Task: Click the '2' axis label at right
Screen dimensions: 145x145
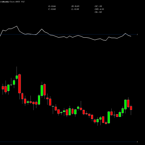Action: coord(137,35)
